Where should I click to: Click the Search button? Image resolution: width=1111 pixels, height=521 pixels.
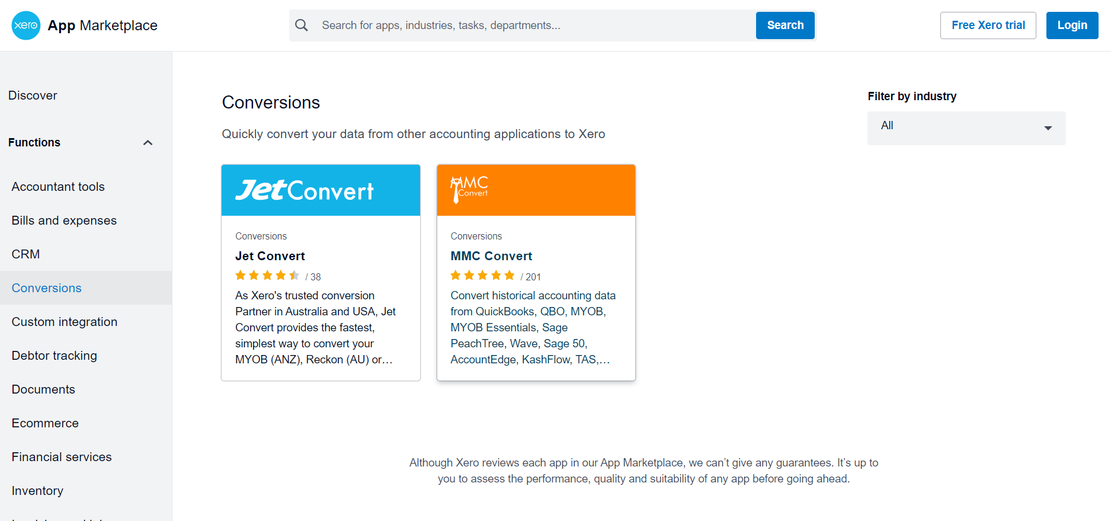point(785,25)
